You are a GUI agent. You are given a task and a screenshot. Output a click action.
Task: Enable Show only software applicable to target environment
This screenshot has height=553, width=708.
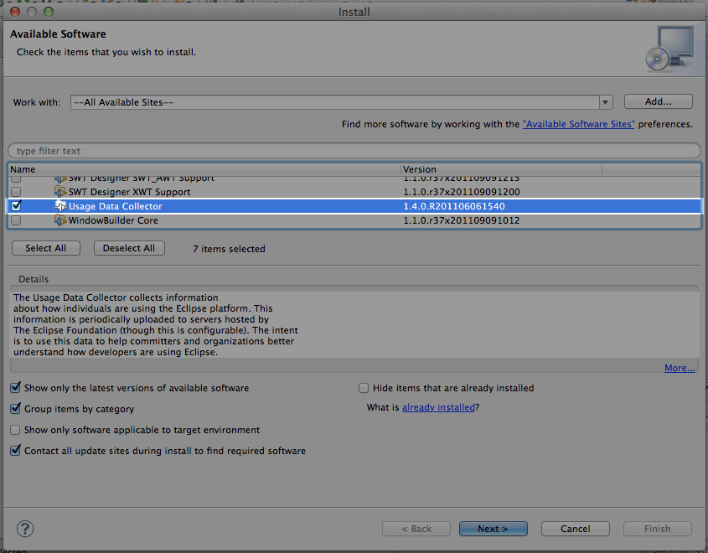15,430
